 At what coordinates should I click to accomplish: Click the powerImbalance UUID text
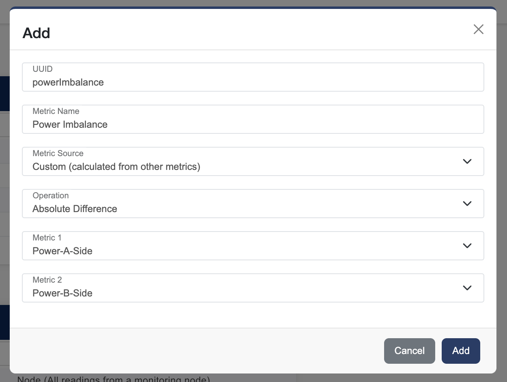[68, 82]
